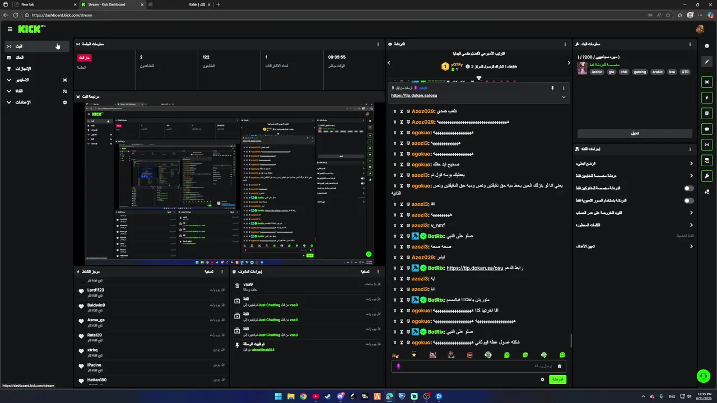This screenshot has height=403, width=717.
Task: Click the broadcast signal icon in right rail
Action: [707, 144]
